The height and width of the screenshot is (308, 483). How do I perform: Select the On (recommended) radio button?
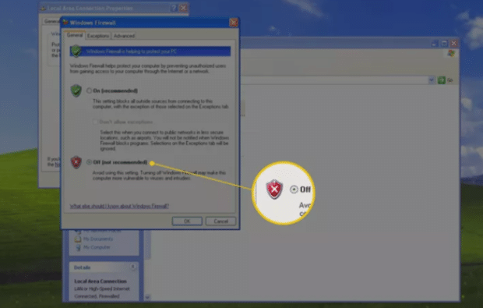coord(89,90)
